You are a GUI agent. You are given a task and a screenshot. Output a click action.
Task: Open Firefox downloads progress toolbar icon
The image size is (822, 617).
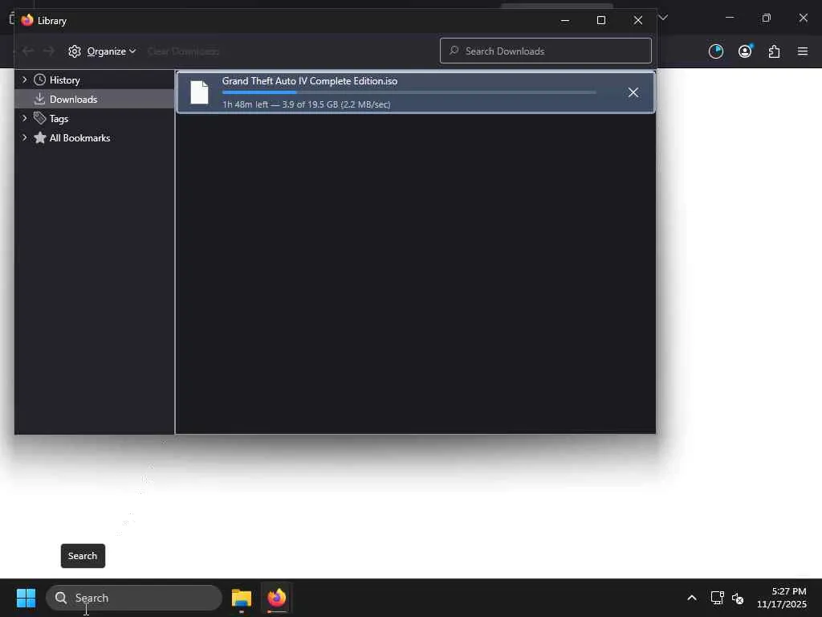(715, 51)
